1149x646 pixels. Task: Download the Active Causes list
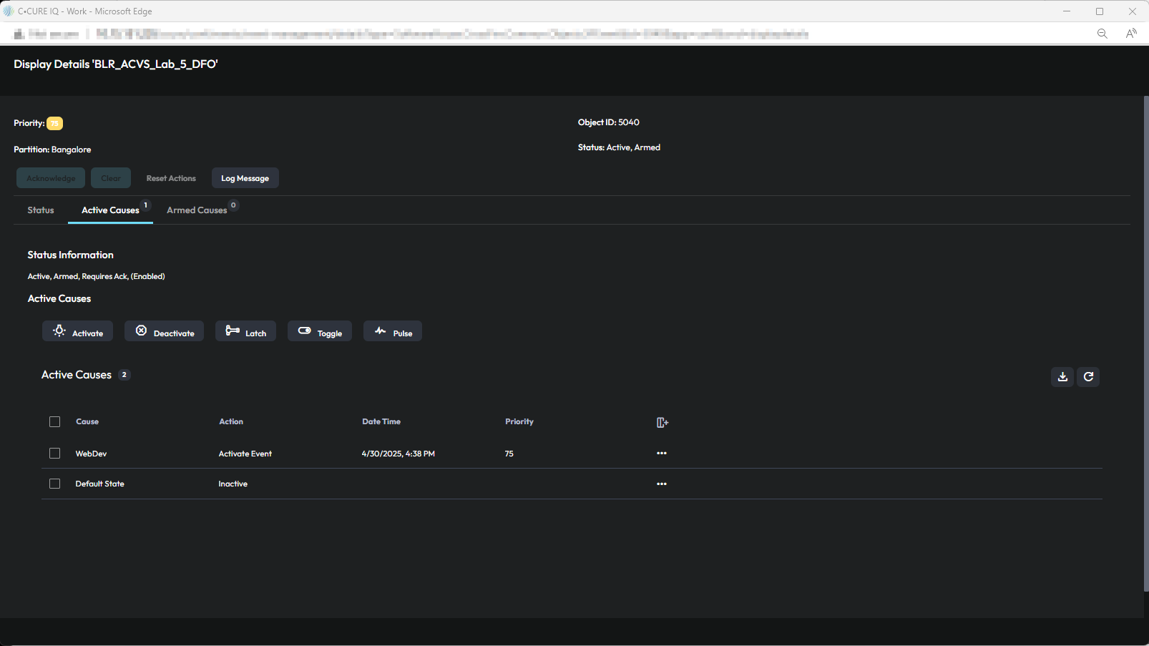[1062, 377]
